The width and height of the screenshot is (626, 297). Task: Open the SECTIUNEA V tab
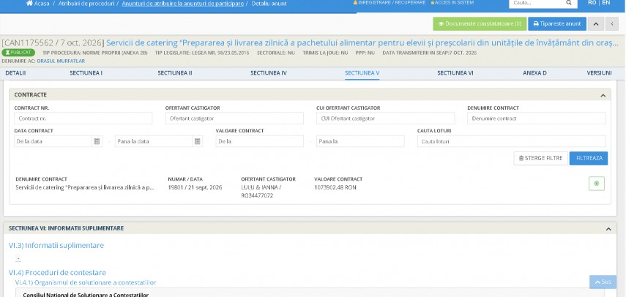[x=362, y=73]
